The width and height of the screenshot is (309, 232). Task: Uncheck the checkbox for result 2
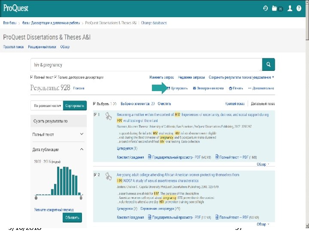tap(95, 175)
